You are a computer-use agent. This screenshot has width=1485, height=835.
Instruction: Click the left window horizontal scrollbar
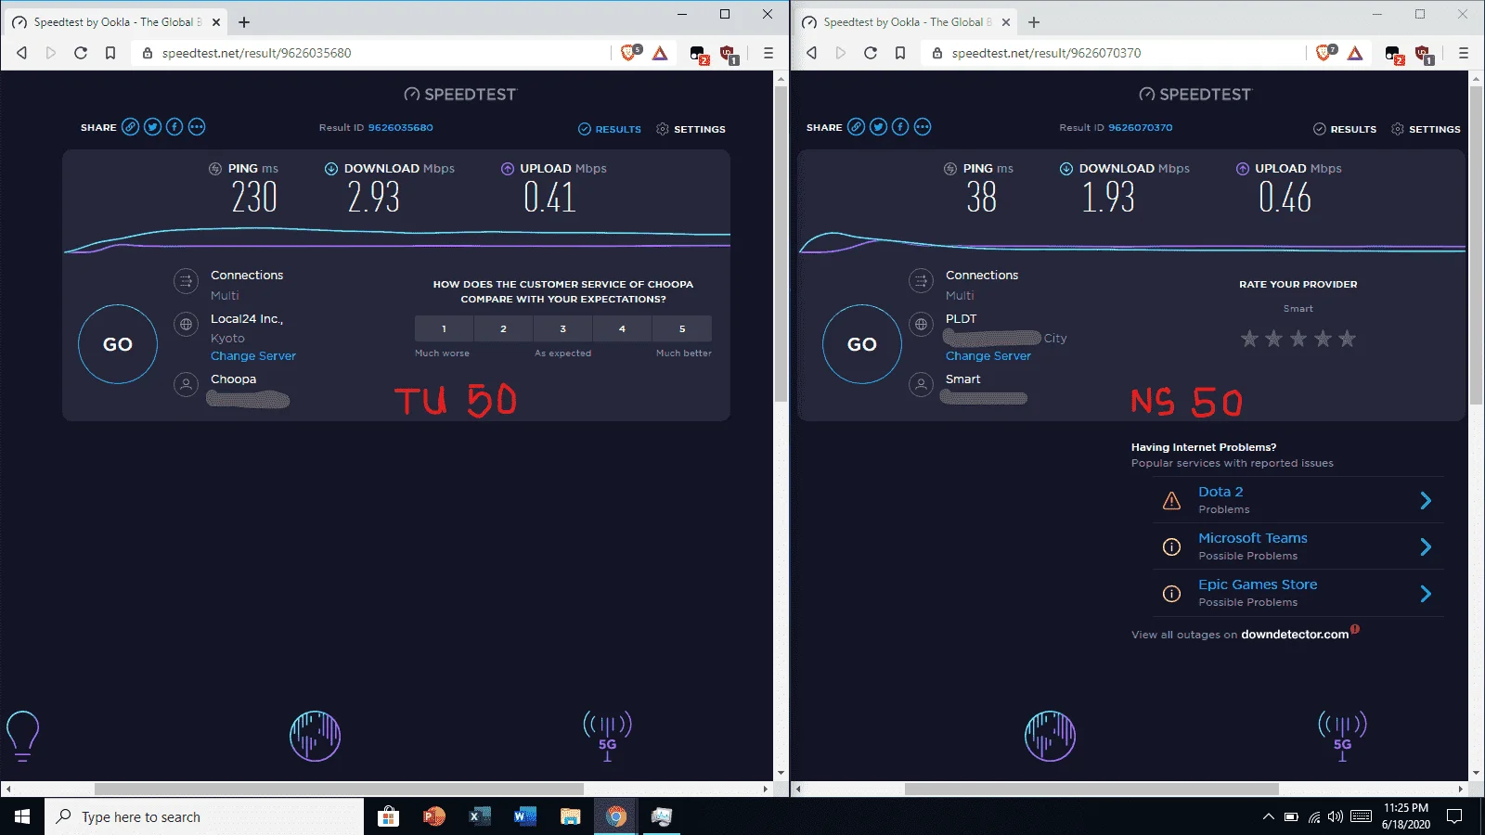click(x=339, y=790)
